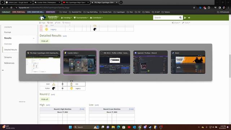The height and width of the screenshot is (130, 231).
Task: Go back in browser history
Action: point(3,8)
